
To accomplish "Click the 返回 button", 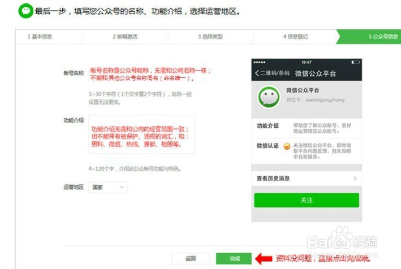I will (190, 258).
